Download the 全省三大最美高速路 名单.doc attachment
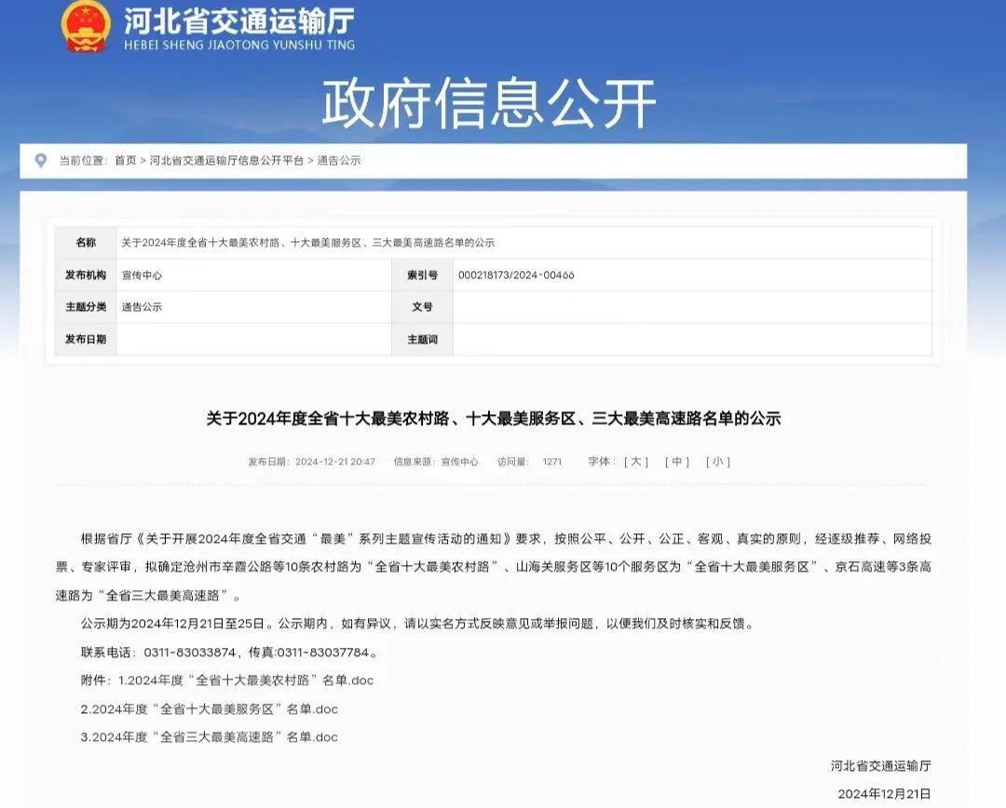 pos(210,737)
